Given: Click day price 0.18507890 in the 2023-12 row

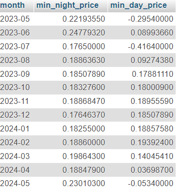Looking at the screenshot, I should 152,115.
